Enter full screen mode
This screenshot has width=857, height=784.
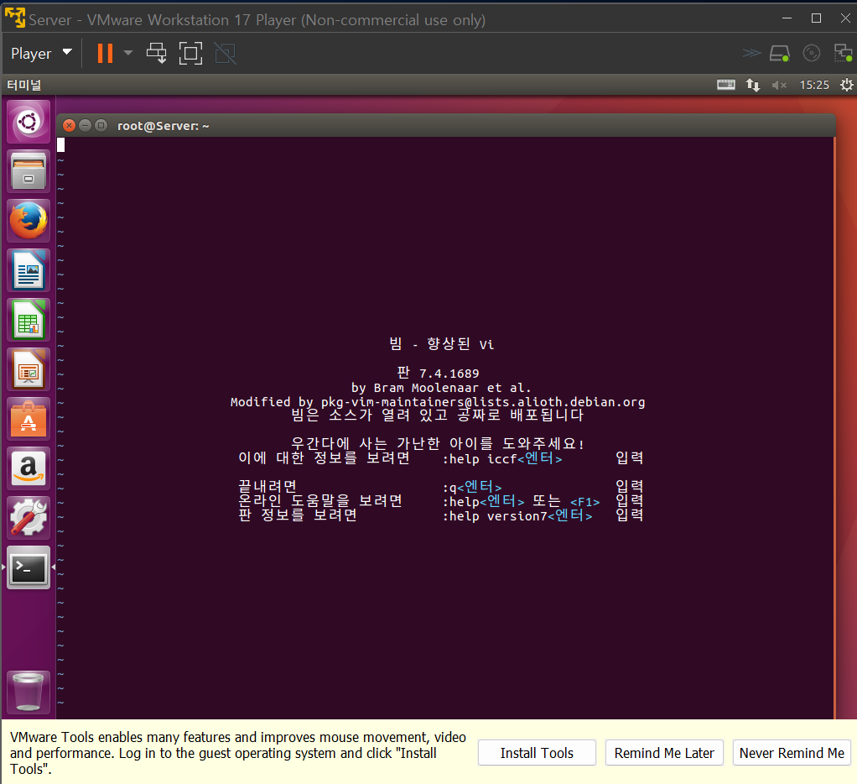[x=190, y=53]
